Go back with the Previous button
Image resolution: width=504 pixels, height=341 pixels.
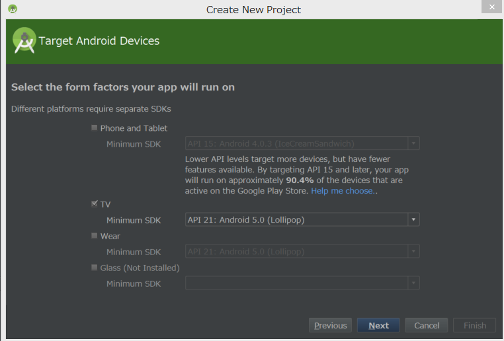tap(331, 325)
